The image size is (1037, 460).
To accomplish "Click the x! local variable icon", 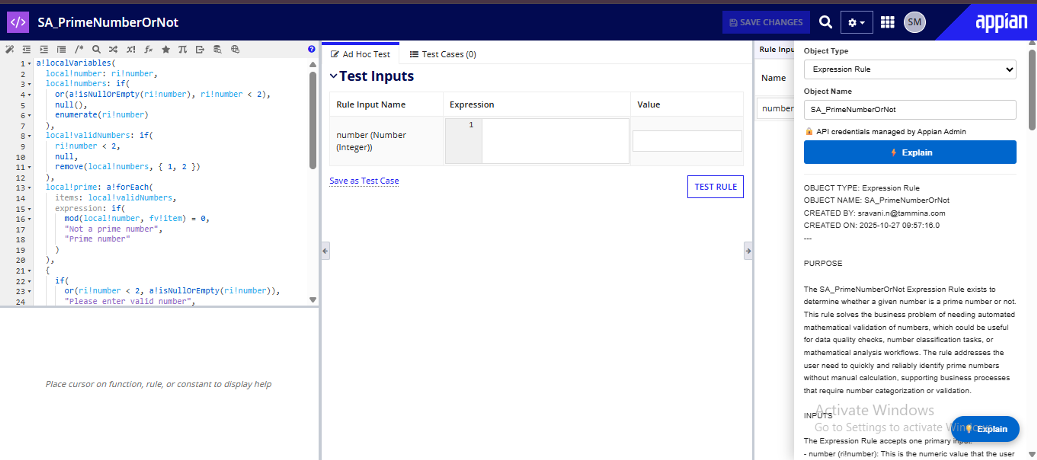I will 131,49.
